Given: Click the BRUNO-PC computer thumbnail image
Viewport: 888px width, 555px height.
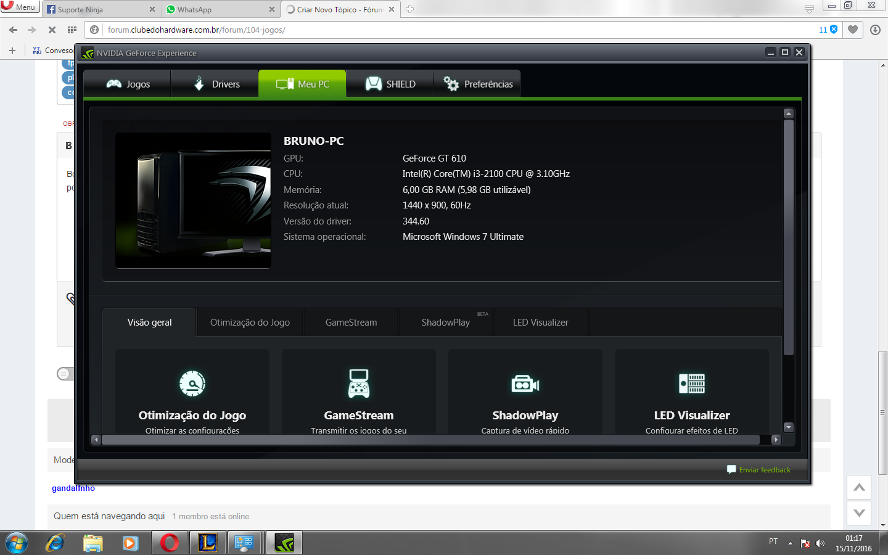Looking at the screenshot, I should pyautogui.click(x=193, y=200).
